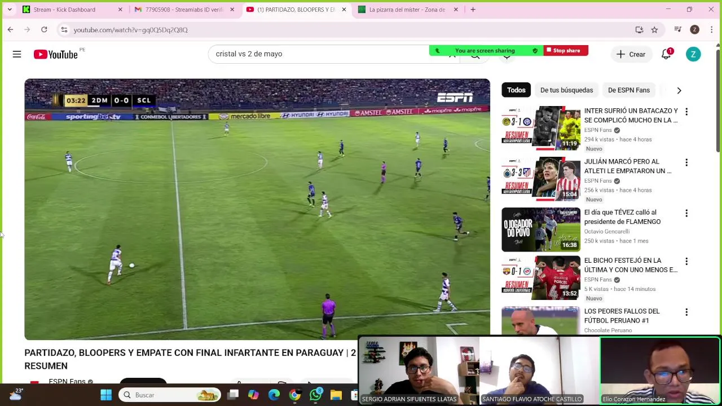Open Chocolate Peruano video thumbnail
Image resolution: width=722 pixels, height=406 pixels.
tap(541, 320)
